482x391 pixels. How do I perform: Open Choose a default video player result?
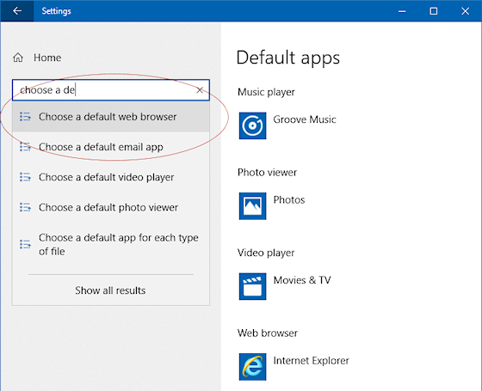[x=111, y=177]
